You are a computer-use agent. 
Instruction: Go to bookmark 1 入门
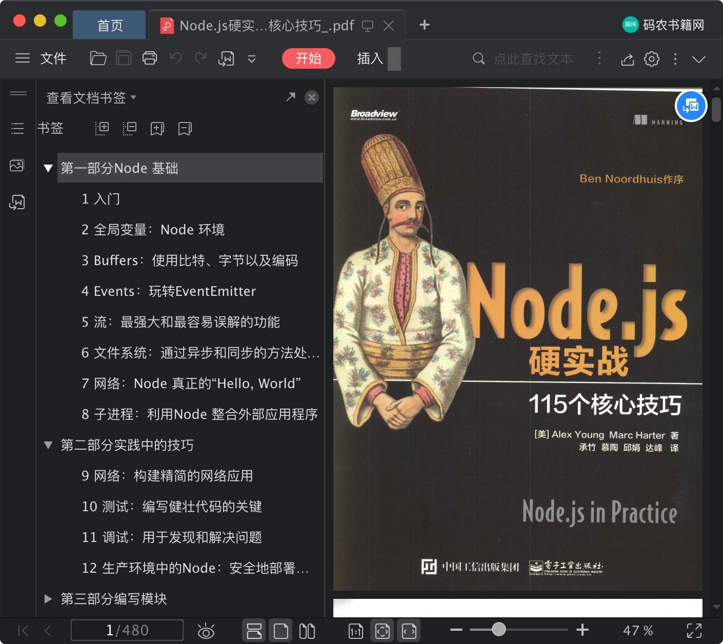pos(101,199)
